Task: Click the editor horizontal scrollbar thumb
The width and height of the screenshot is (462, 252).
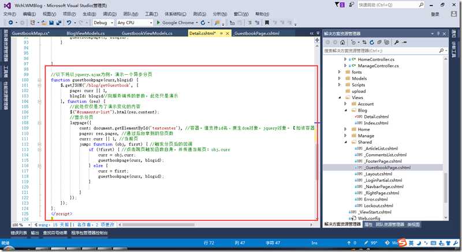Action: click(x=158, y=225)
